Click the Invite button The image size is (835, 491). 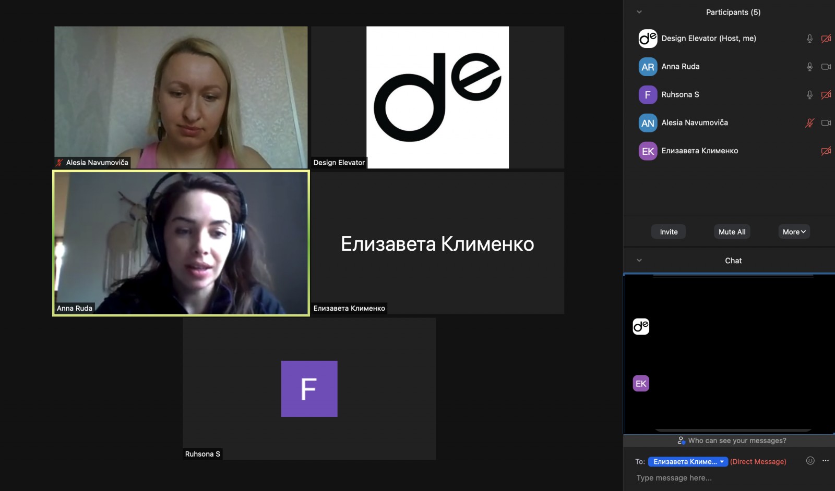click(x=669, y=232)
